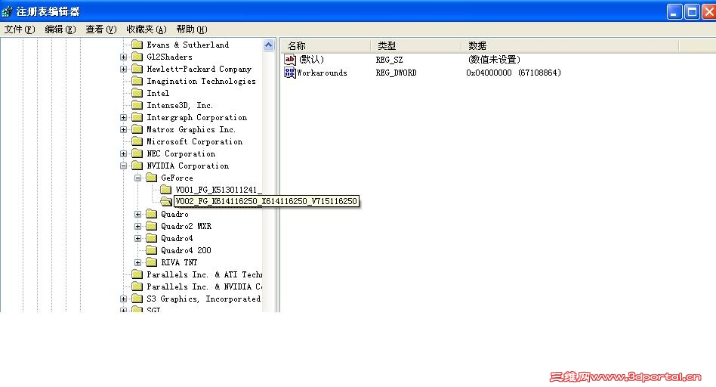Click the Intergraph Corporation folder icon
Image resolution: width=716 pixels, height=387 pixels.
coord(137,117)
